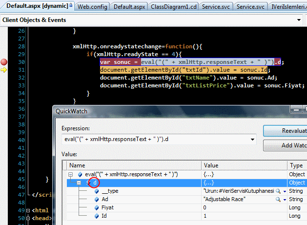Open visualizer dropdown arrow for __type value

[x=285, y=191]
